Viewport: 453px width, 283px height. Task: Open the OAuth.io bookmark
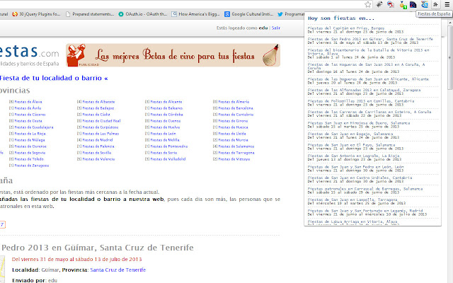click(143, 14)
